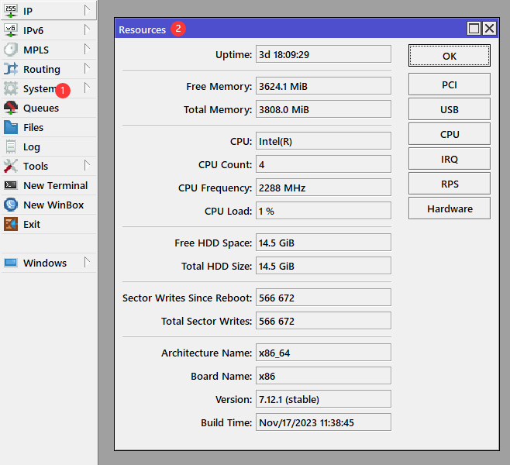Open the IPv6 menu
Image resolution: width=510 pixels, height=465 pixels.
pyautogui.click(x=49, y=30)
